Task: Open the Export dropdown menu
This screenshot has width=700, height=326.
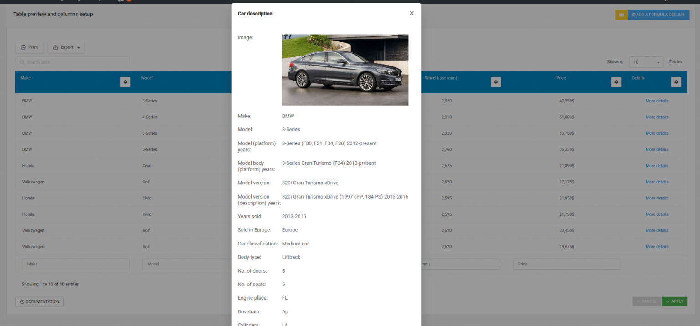Action: point(66,47)
